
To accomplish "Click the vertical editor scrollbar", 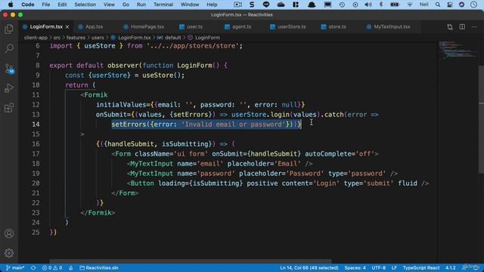I will pos(481,119).
